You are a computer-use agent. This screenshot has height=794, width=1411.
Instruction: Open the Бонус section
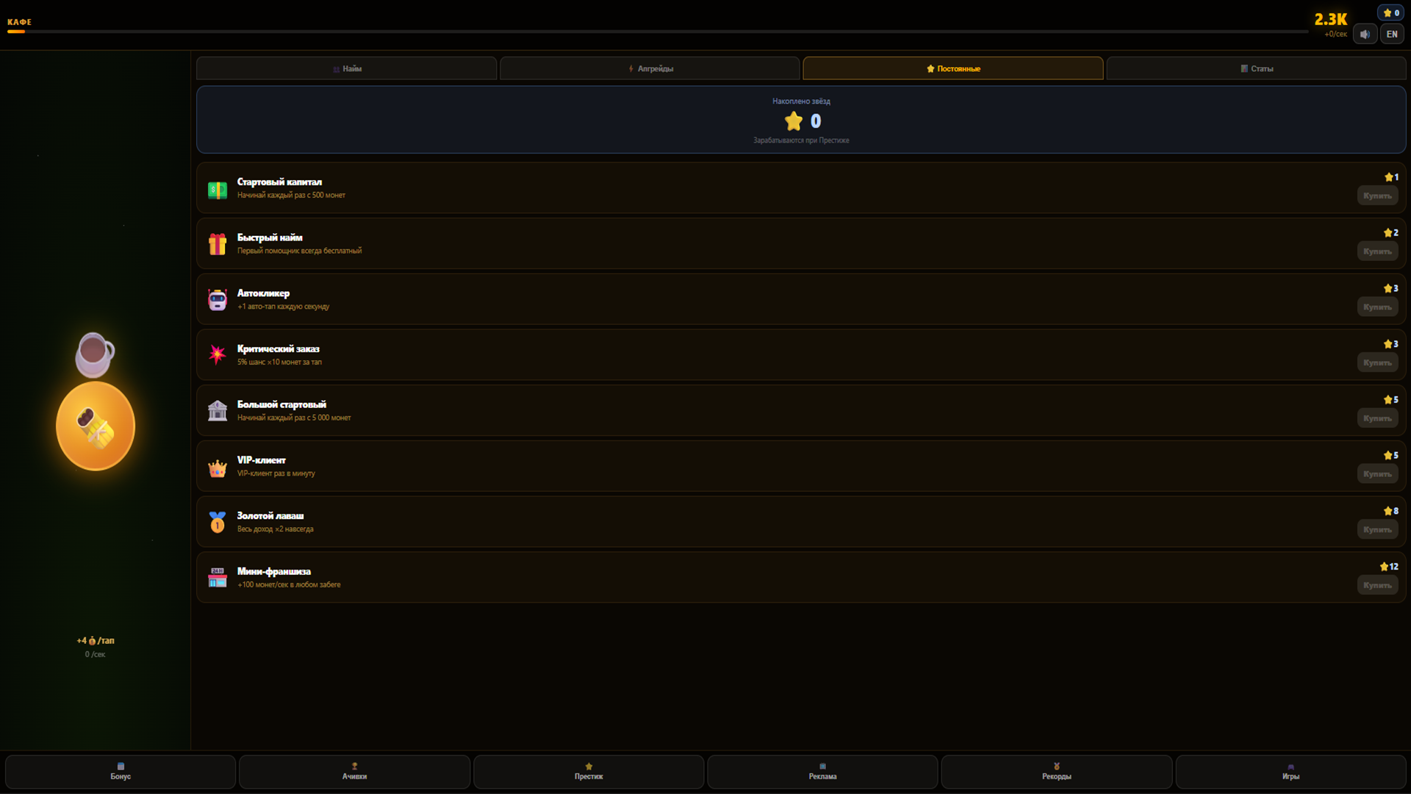[121, 772]
